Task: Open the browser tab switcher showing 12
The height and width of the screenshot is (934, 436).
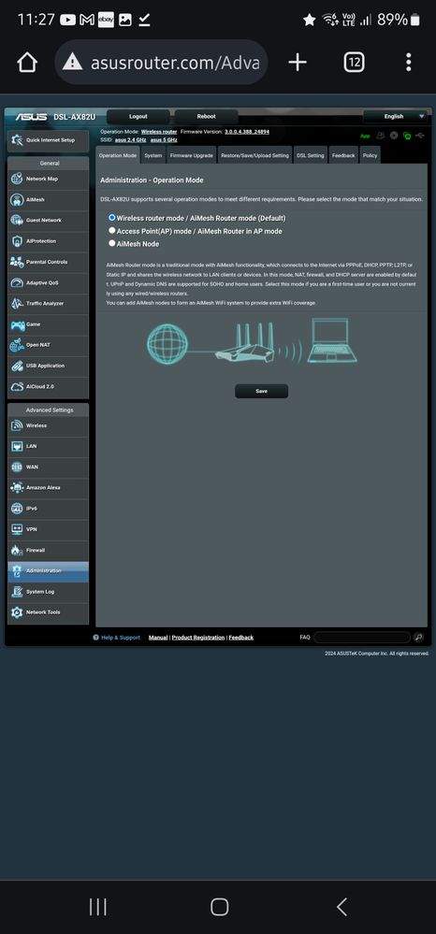Action: (x=355, y=62)
